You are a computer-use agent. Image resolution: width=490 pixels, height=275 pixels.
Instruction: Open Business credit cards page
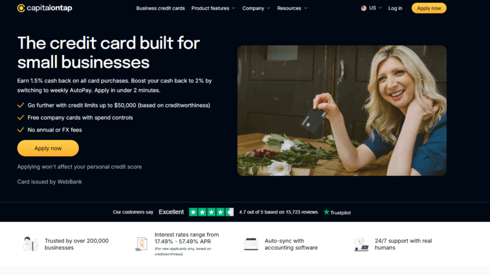tap(160, 9)
